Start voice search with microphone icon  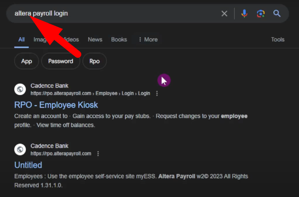(x=244, y=14)
